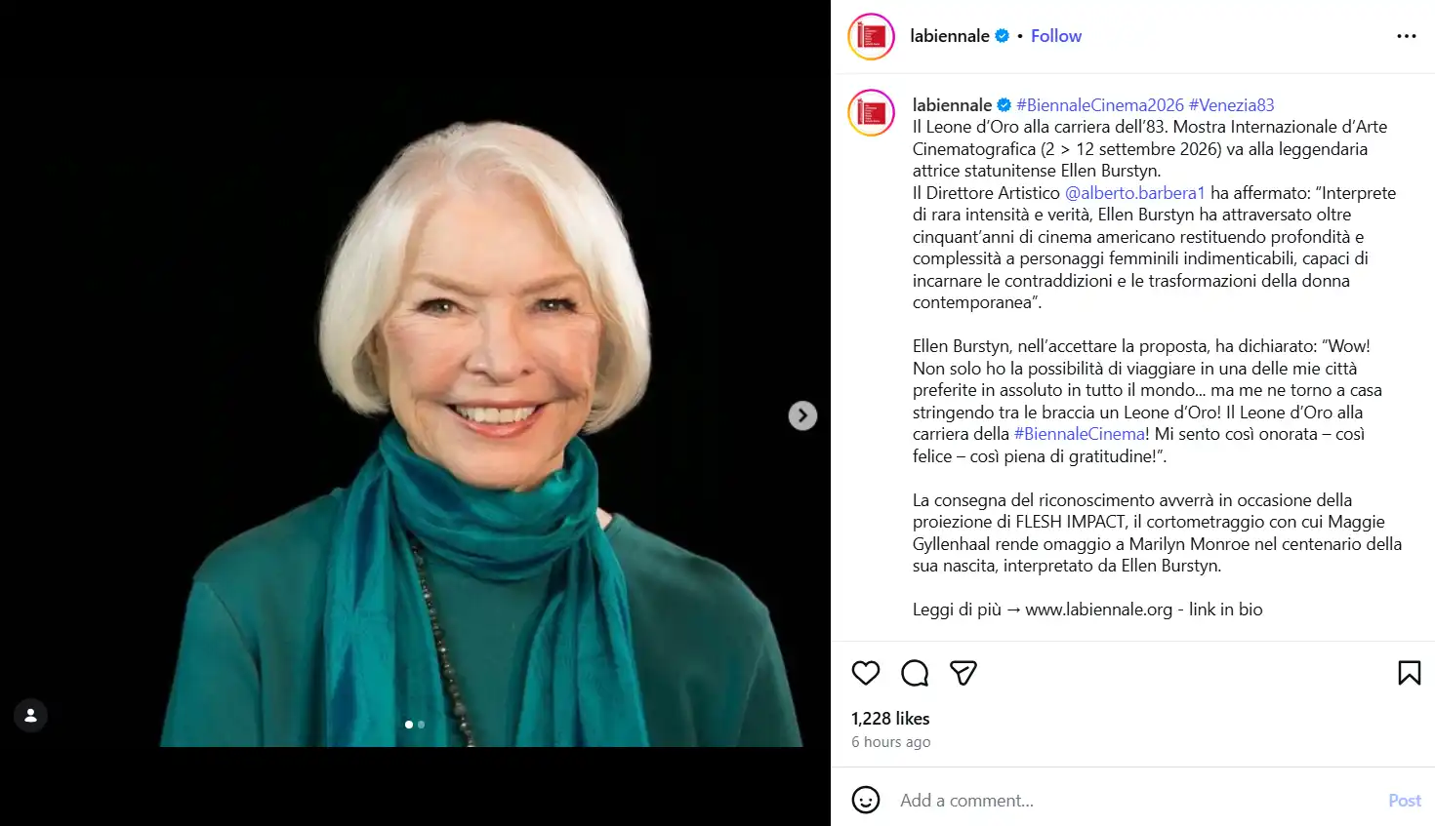The width and height of the screenshot is (1435, 826).
Task: Open labiennale profile picture in header
Action: click(x=872, y=36)
